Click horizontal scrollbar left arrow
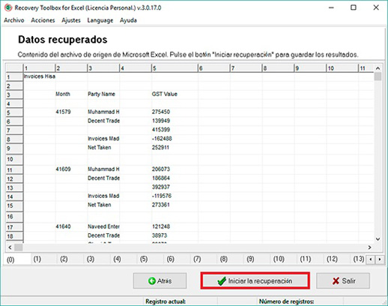Screen dimensions: 388x306 10,247
